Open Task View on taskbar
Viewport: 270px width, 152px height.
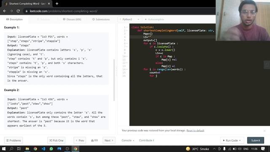click(19, 149)
